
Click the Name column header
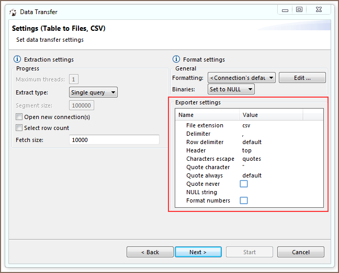click(207, 115)
